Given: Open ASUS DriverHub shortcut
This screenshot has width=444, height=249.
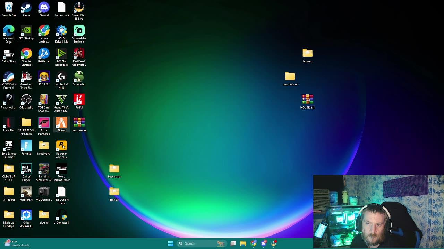Looking at the screenshot, I should coord(61,34).
